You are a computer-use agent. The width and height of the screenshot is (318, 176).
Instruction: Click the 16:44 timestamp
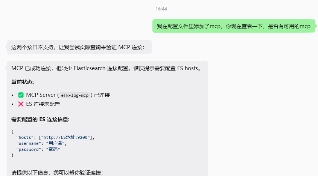[x=161, y=9]
